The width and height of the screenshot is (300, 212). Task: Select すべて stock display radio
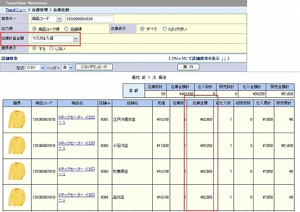tap(142, 29)
